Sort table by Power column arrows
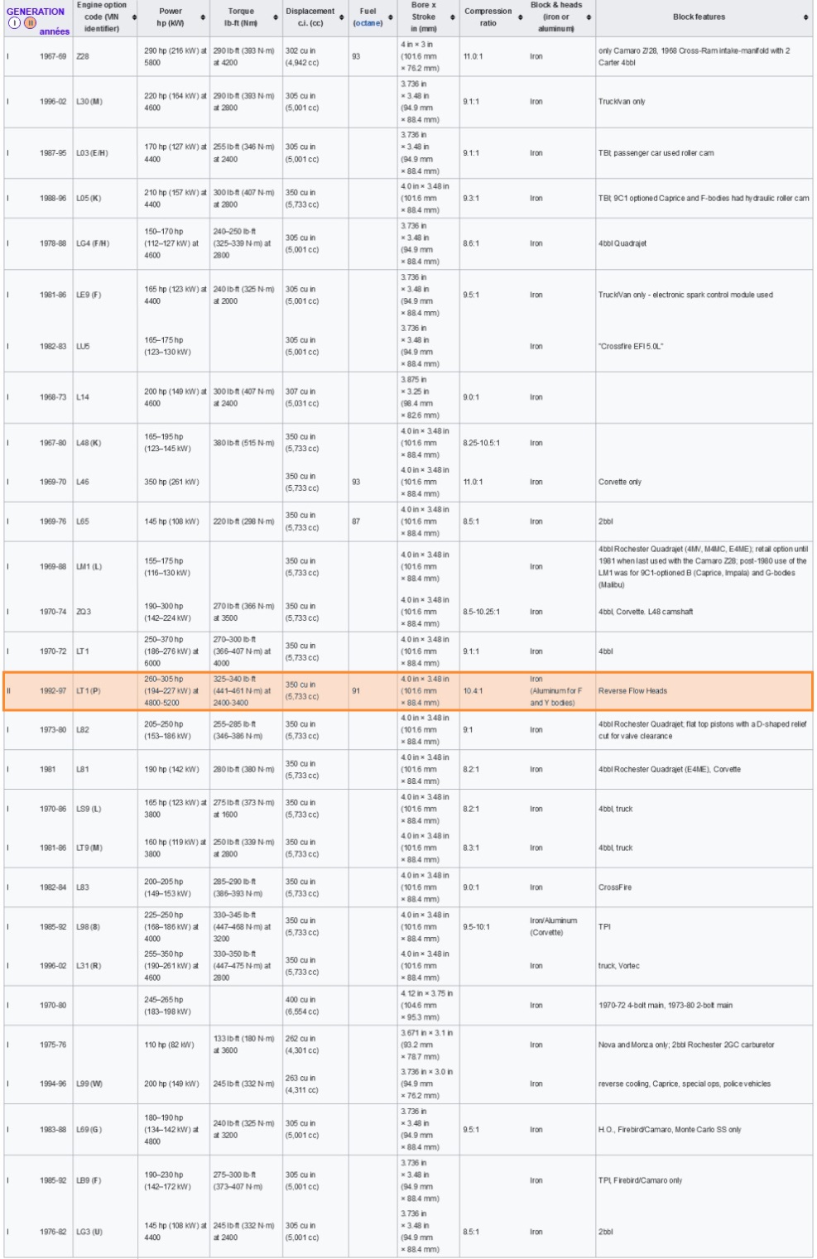The width and height of the screenshot is (817, 1259). click(203, 17)
